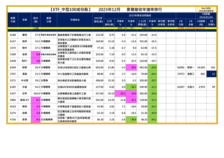Click the stock code 6188 cell
The height and width of the screenshot is (158, 224).
(x=13, y=35)
